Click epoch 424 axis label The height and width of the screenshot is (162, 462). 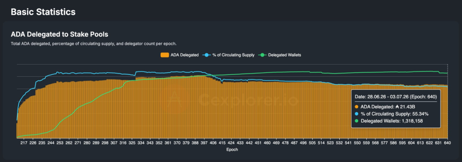coord(231,143)
